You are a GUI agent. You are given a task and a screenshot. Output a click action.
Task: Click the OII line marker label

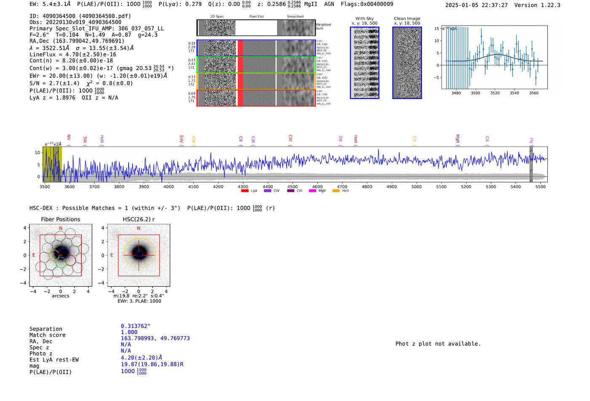[341, 138]
